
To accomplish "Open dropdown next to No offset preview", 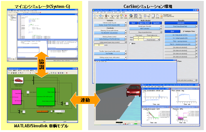I will point(126,33).
